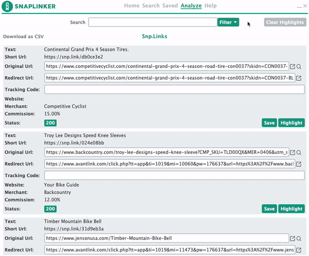Click Continental Original Url text field

point(167,66)
